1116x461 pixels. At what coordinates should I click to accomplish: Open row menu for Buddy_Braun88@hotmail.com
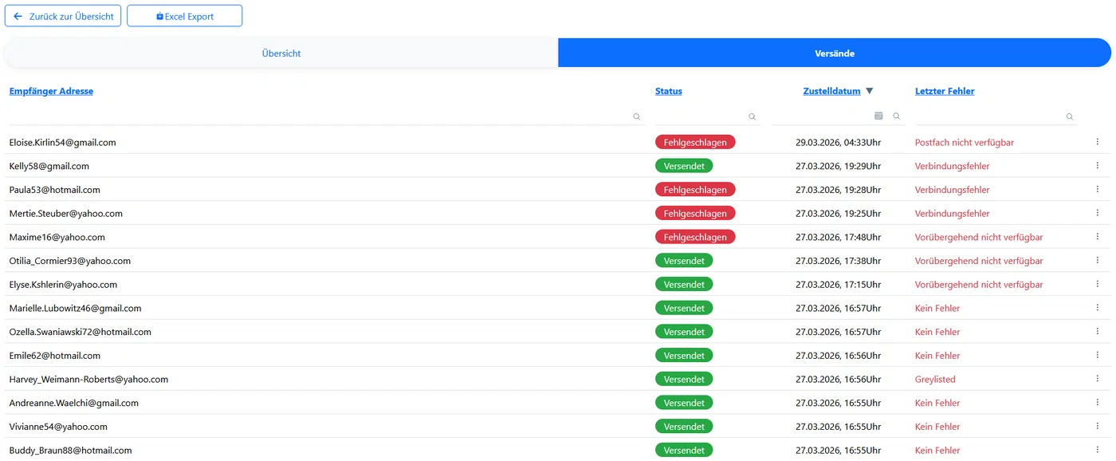click(1097, 450)
